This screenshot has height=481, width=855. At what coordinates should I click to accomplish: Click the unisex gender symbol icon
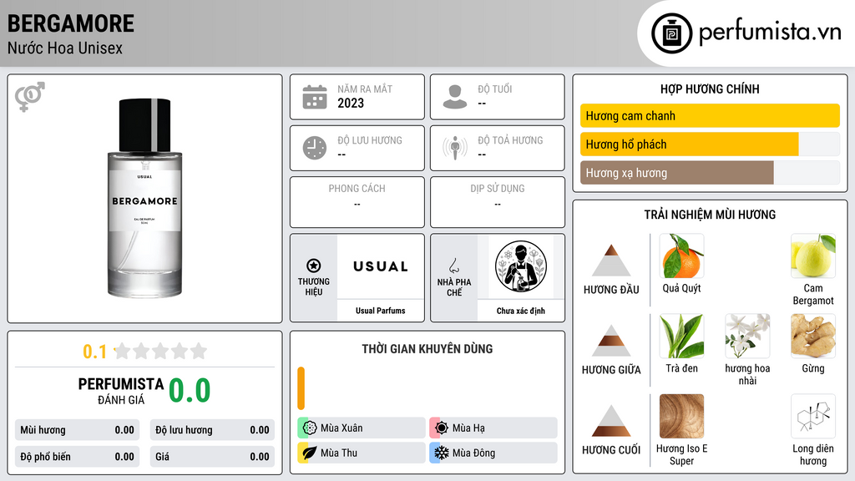click(30, 97)
